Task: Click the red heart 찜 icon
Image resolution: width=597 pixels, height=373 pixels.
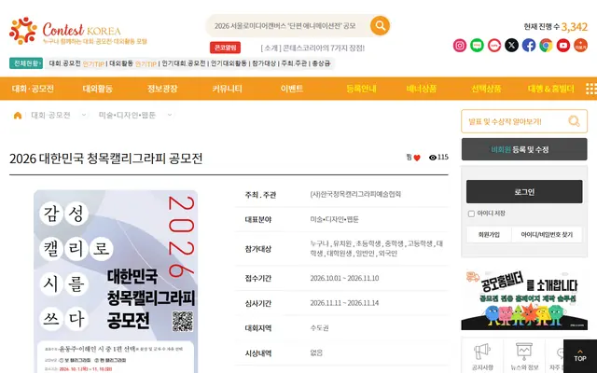Action: [x=417, y=158]
